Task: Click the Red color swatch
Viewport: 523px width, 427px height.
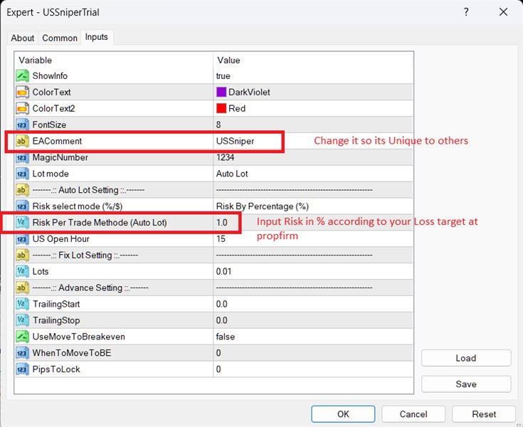Action: click(221, 108)
